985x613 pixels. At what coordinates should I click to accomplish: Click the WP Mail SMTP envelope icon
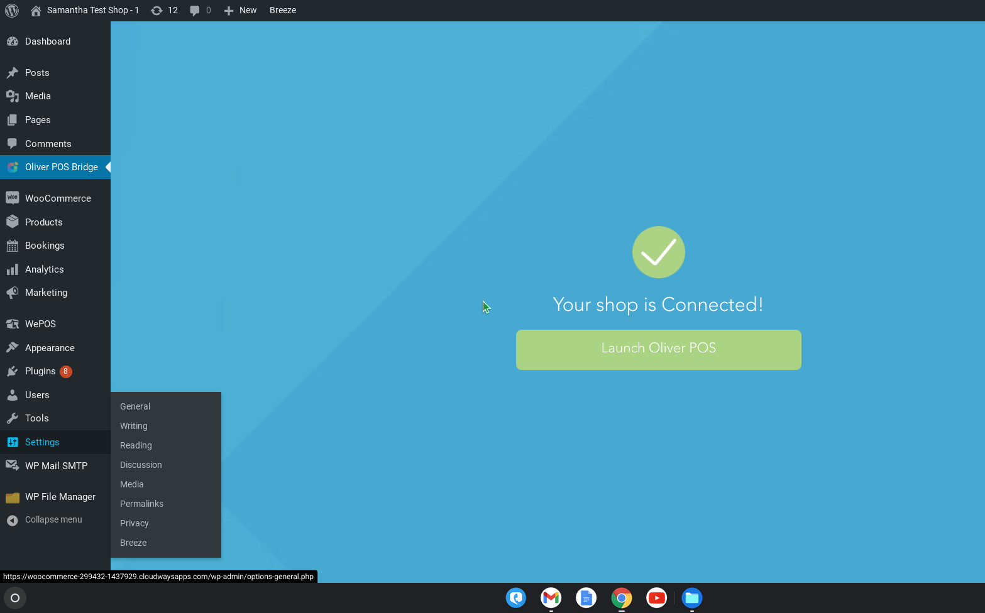tap(13, 466)
